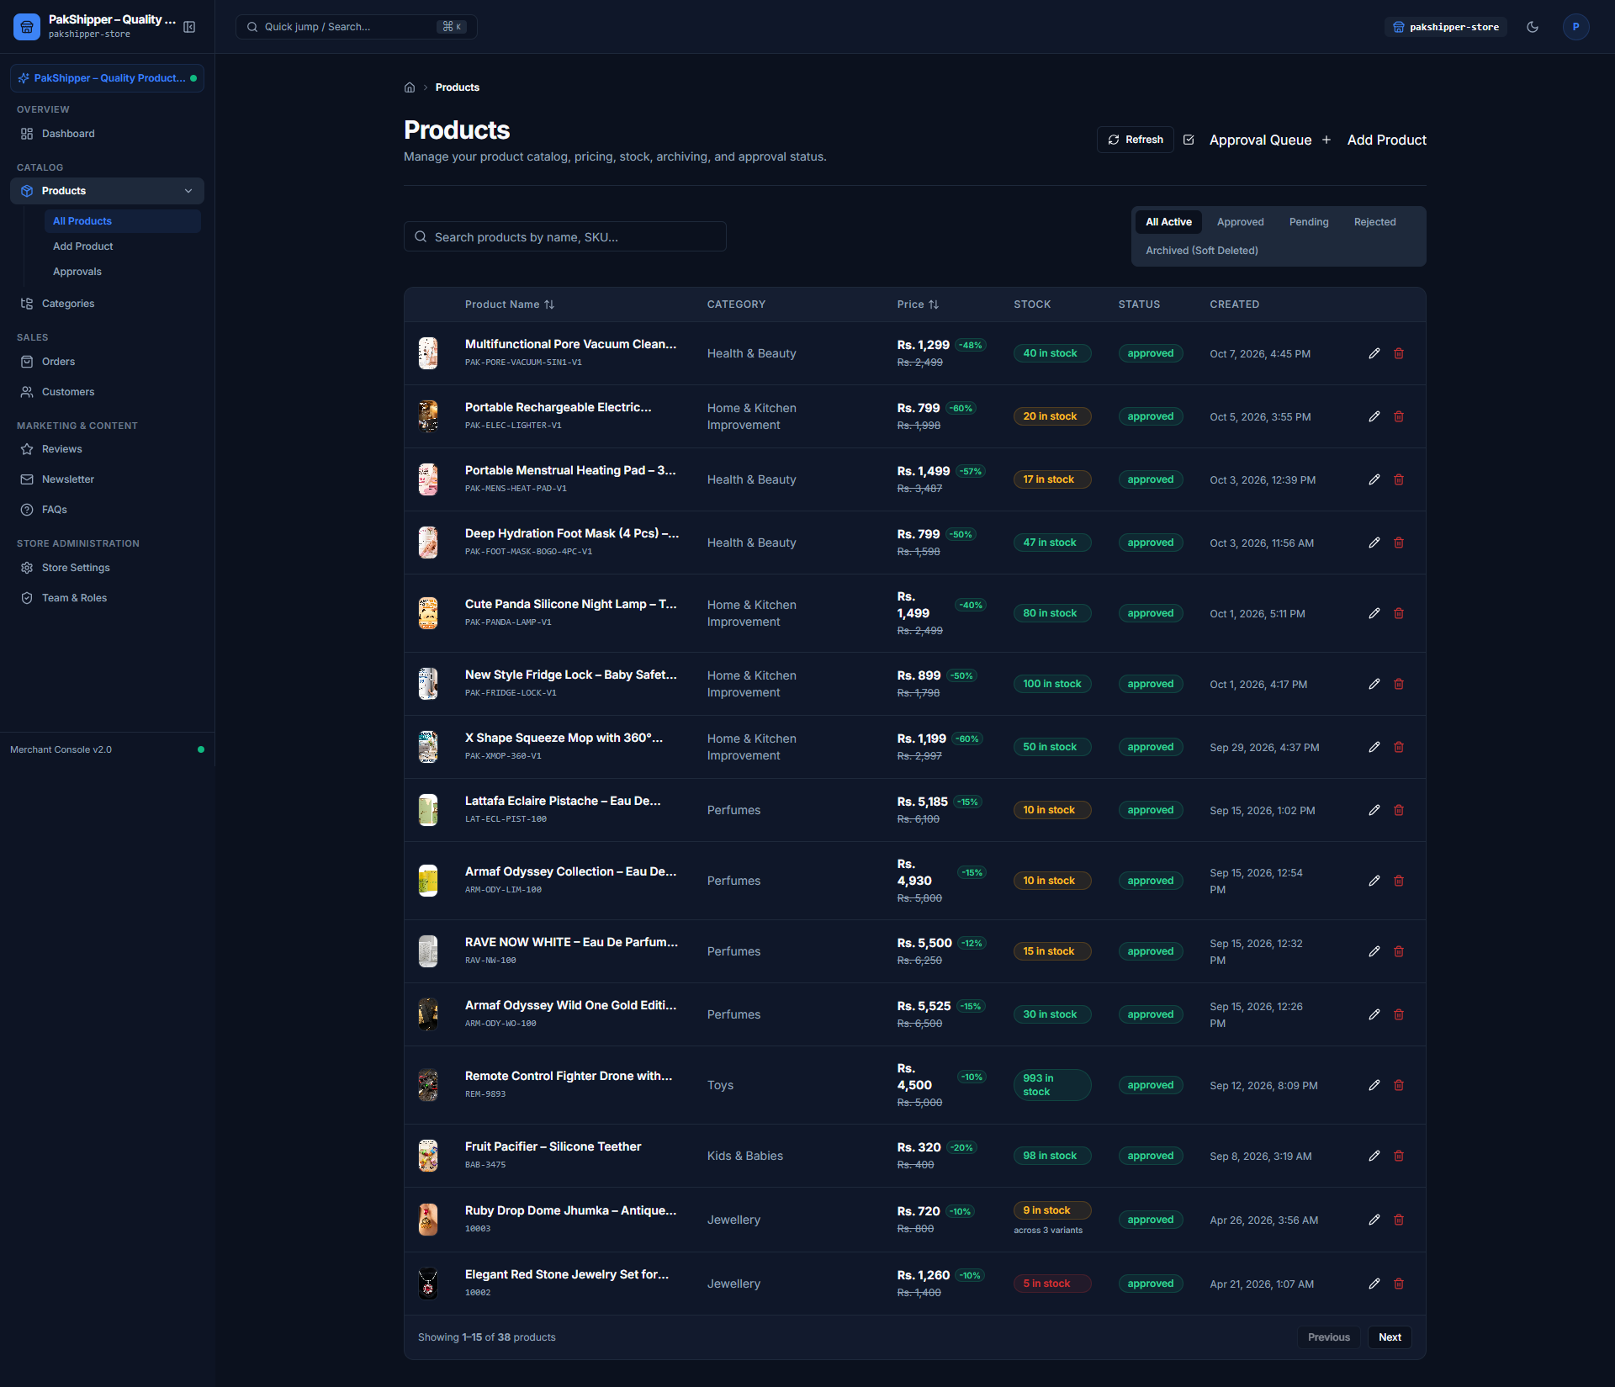Edit the Multifunctional Pore Vacuum product
This screenshot has width=1615, height=1387.
(1374, 353)
